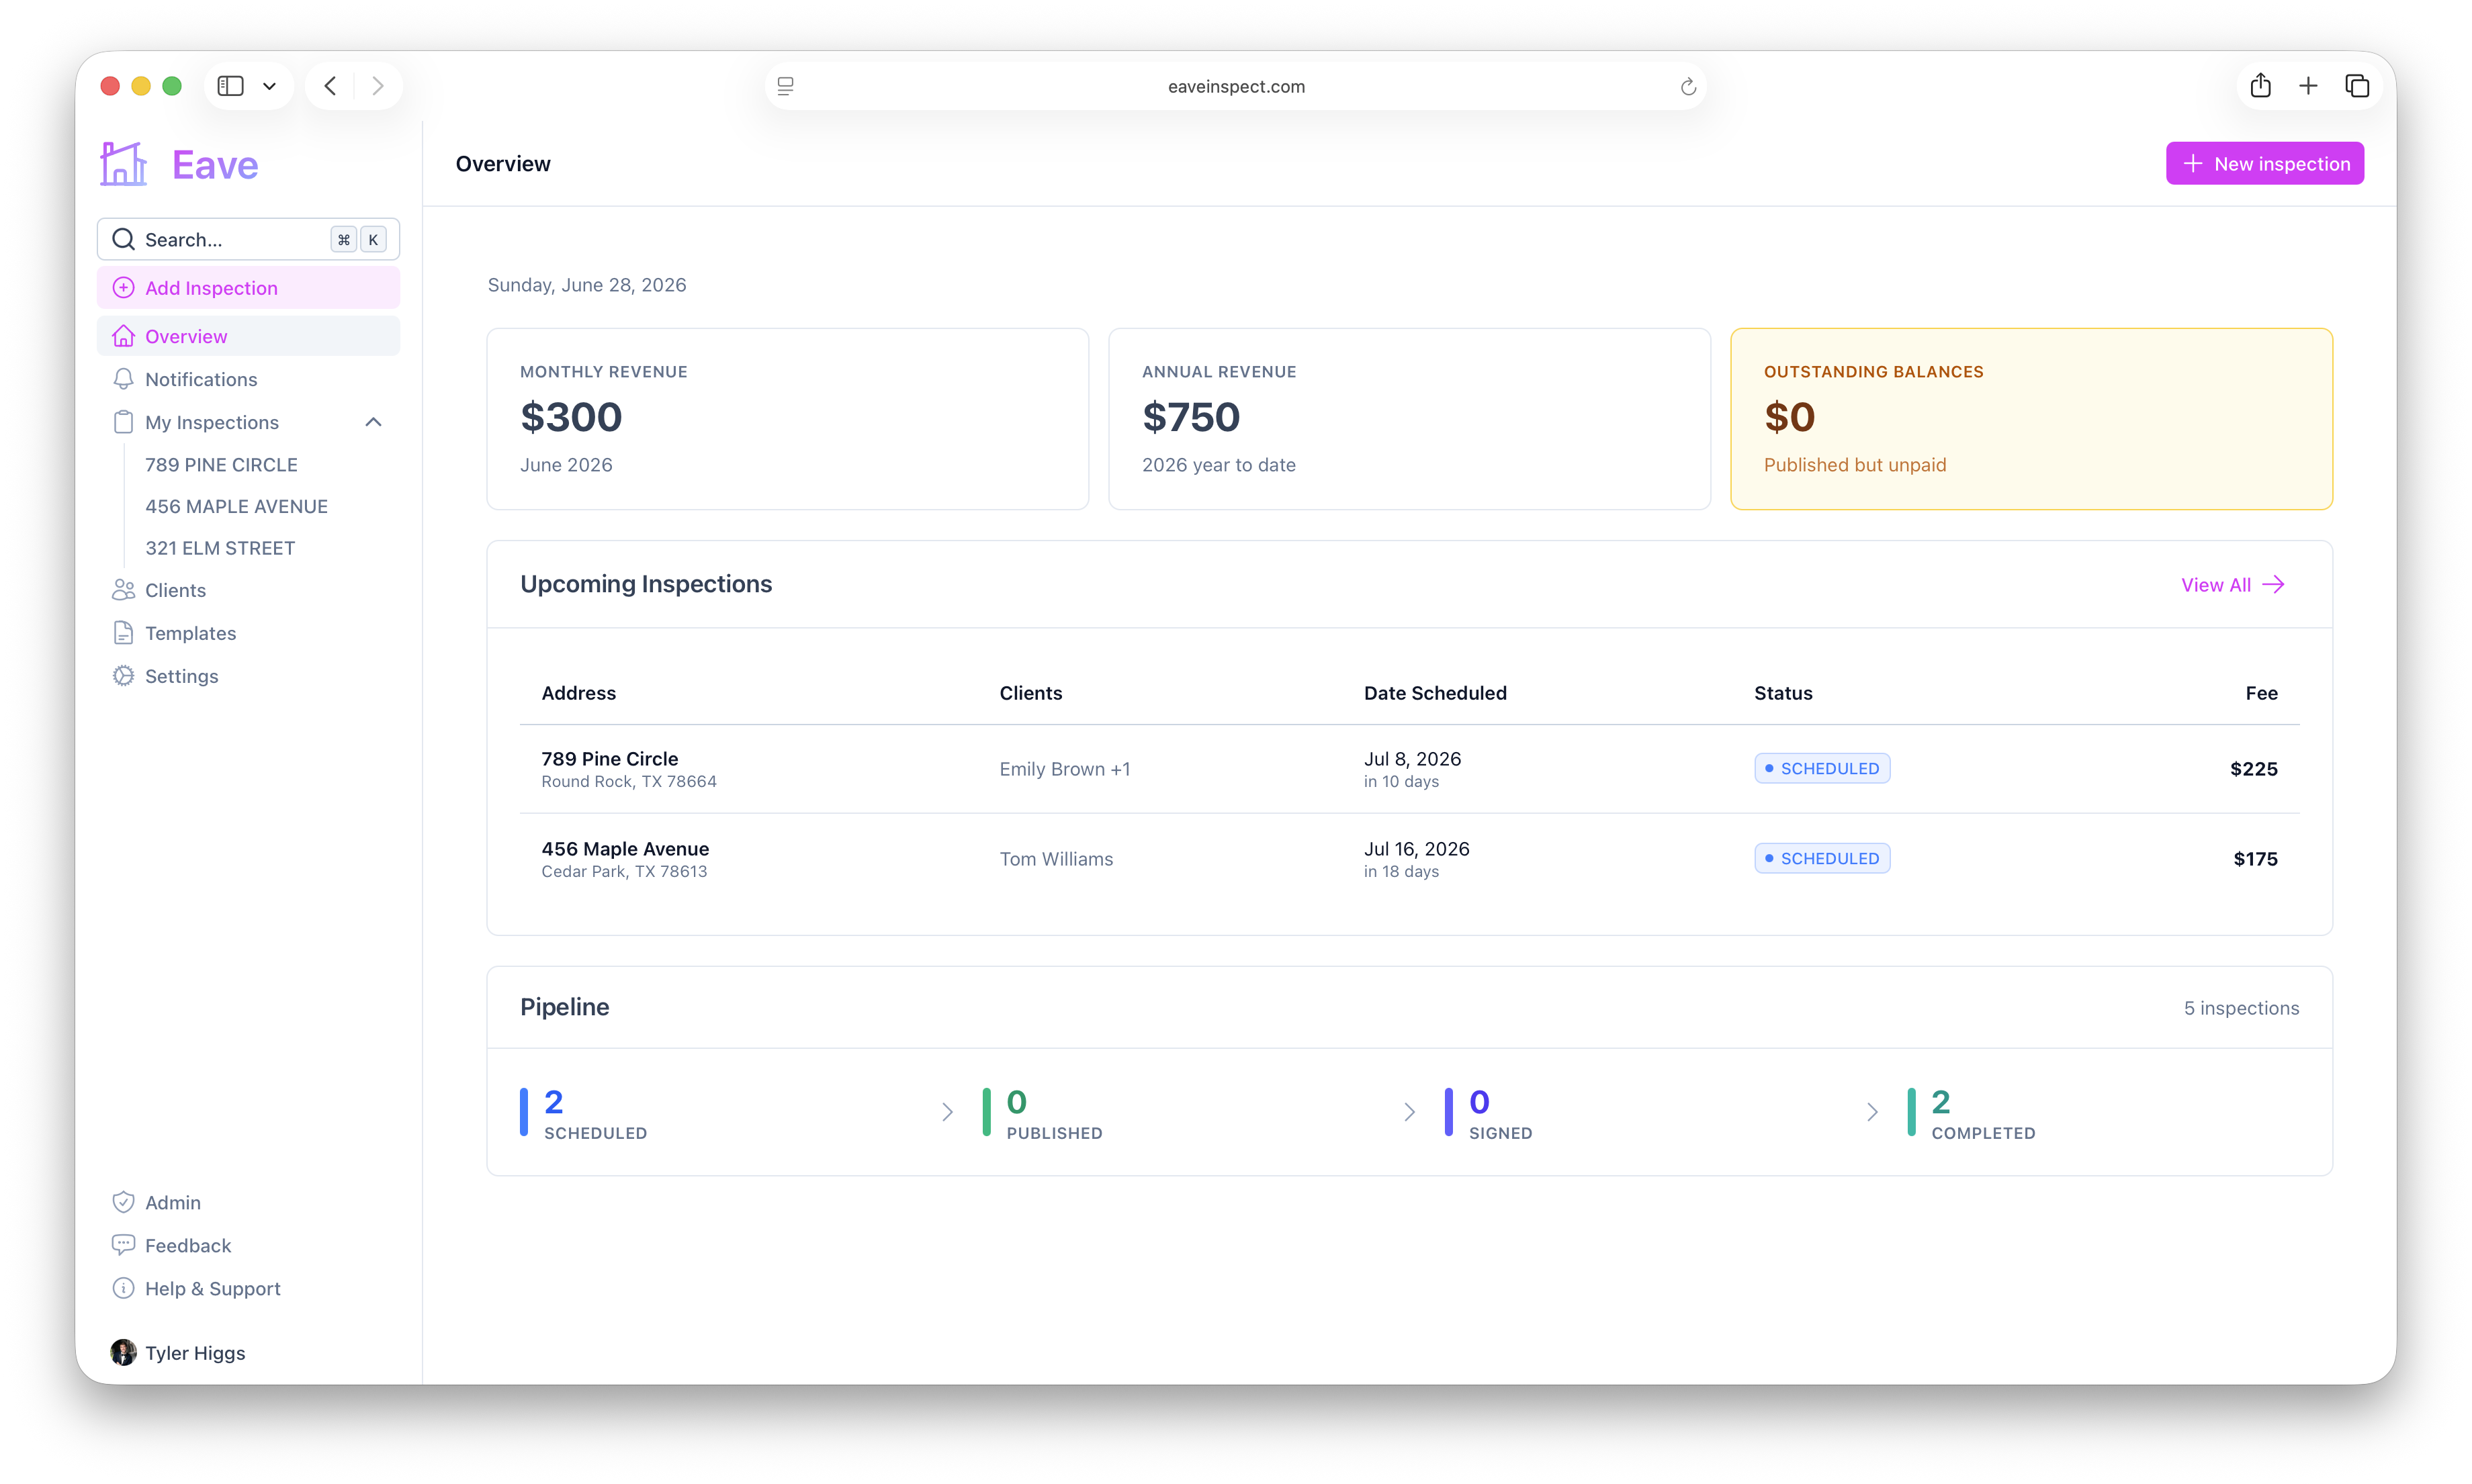Open the Templates menu item
Screen dimensions: 2472x1484
(x=248, y=633)
